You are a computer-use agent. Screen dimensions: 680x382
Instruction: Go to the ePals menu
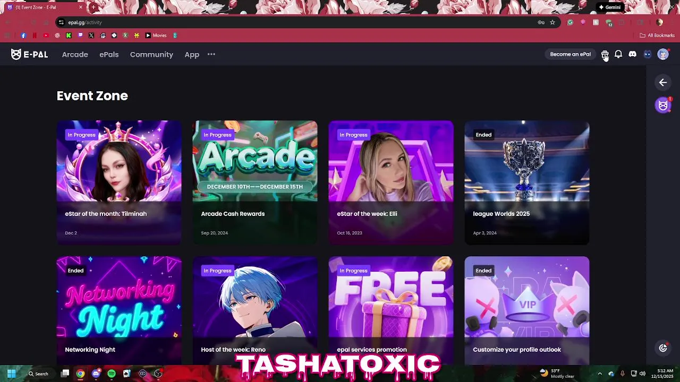tap(109, 54)
